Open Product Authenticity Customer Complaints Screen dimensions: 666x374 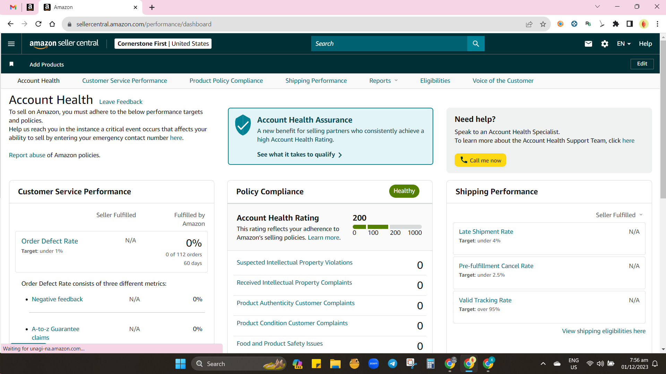[x=296, y=303]
